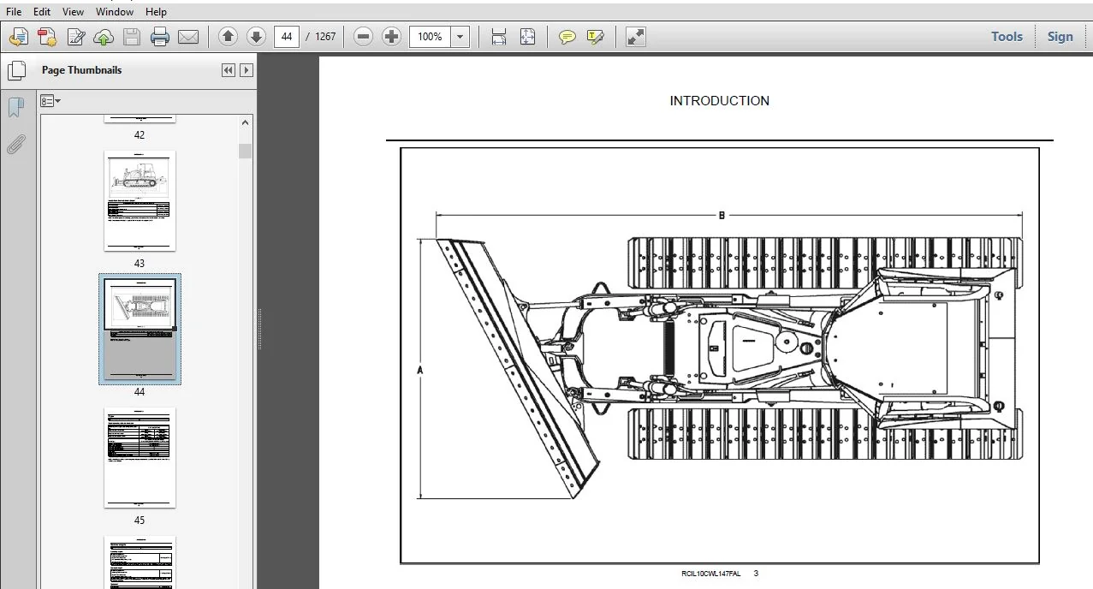Image resolution: width=1093 pixels, height=589 pixels.
Task: Click the zoom in plus button
Action: [x=392, y=36]
